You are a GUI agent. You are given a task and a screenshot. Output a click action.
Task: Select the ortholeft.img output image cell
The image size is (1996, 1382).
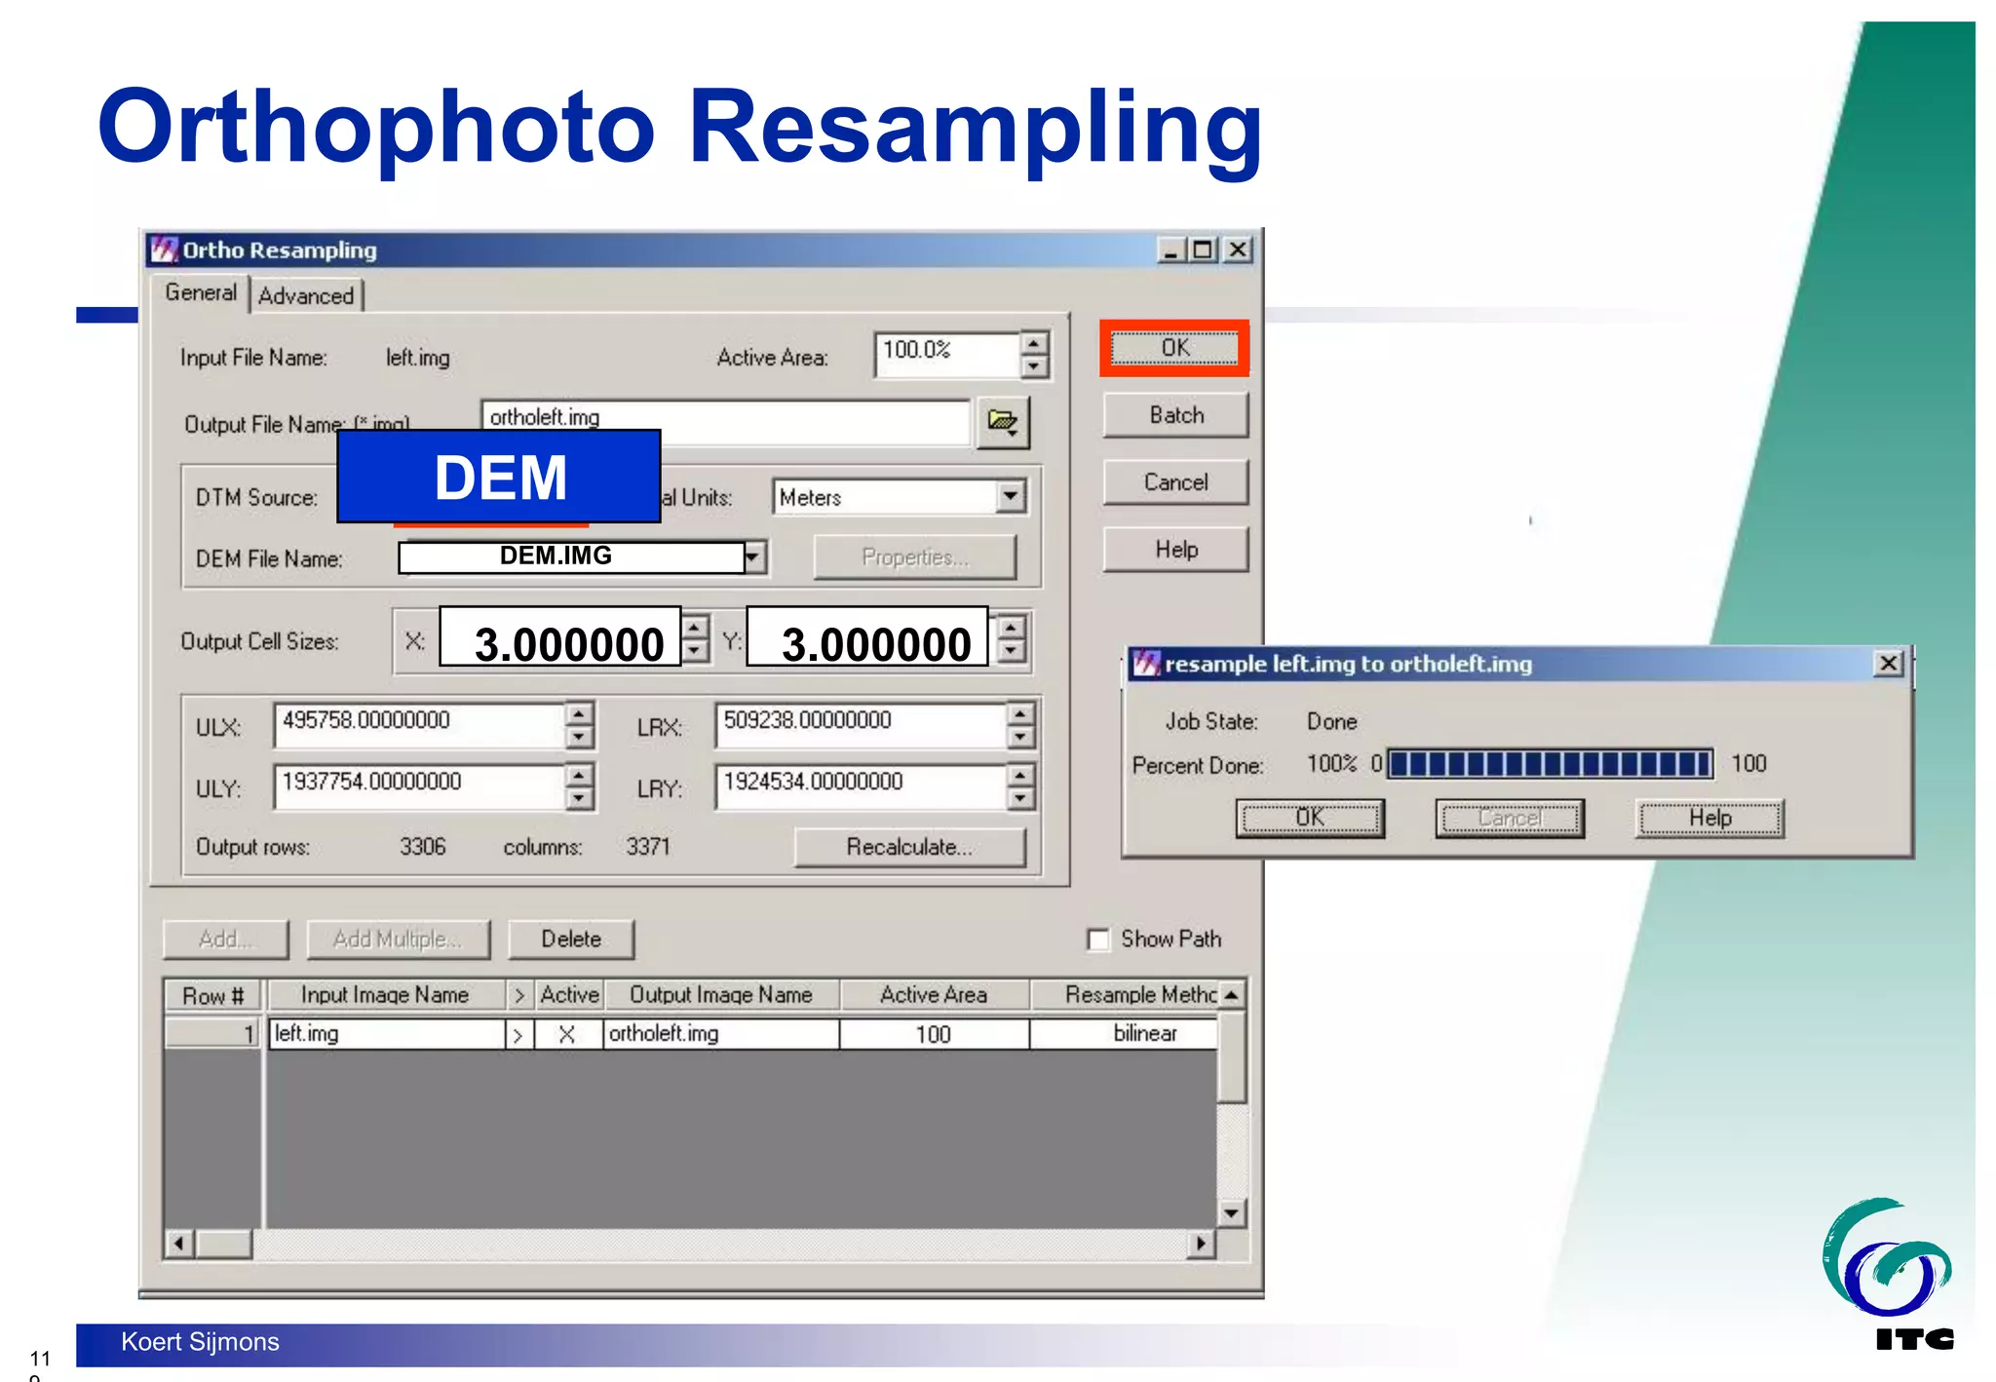pos(721,1034)
